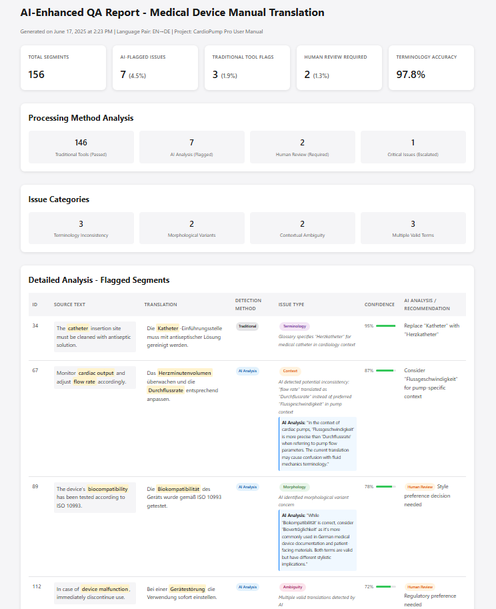The width and height of the screenshot is (496, 609).
Task: Click the AI Analysis badge in row 67
Action: pyautogui.click(x=247, y=371)
